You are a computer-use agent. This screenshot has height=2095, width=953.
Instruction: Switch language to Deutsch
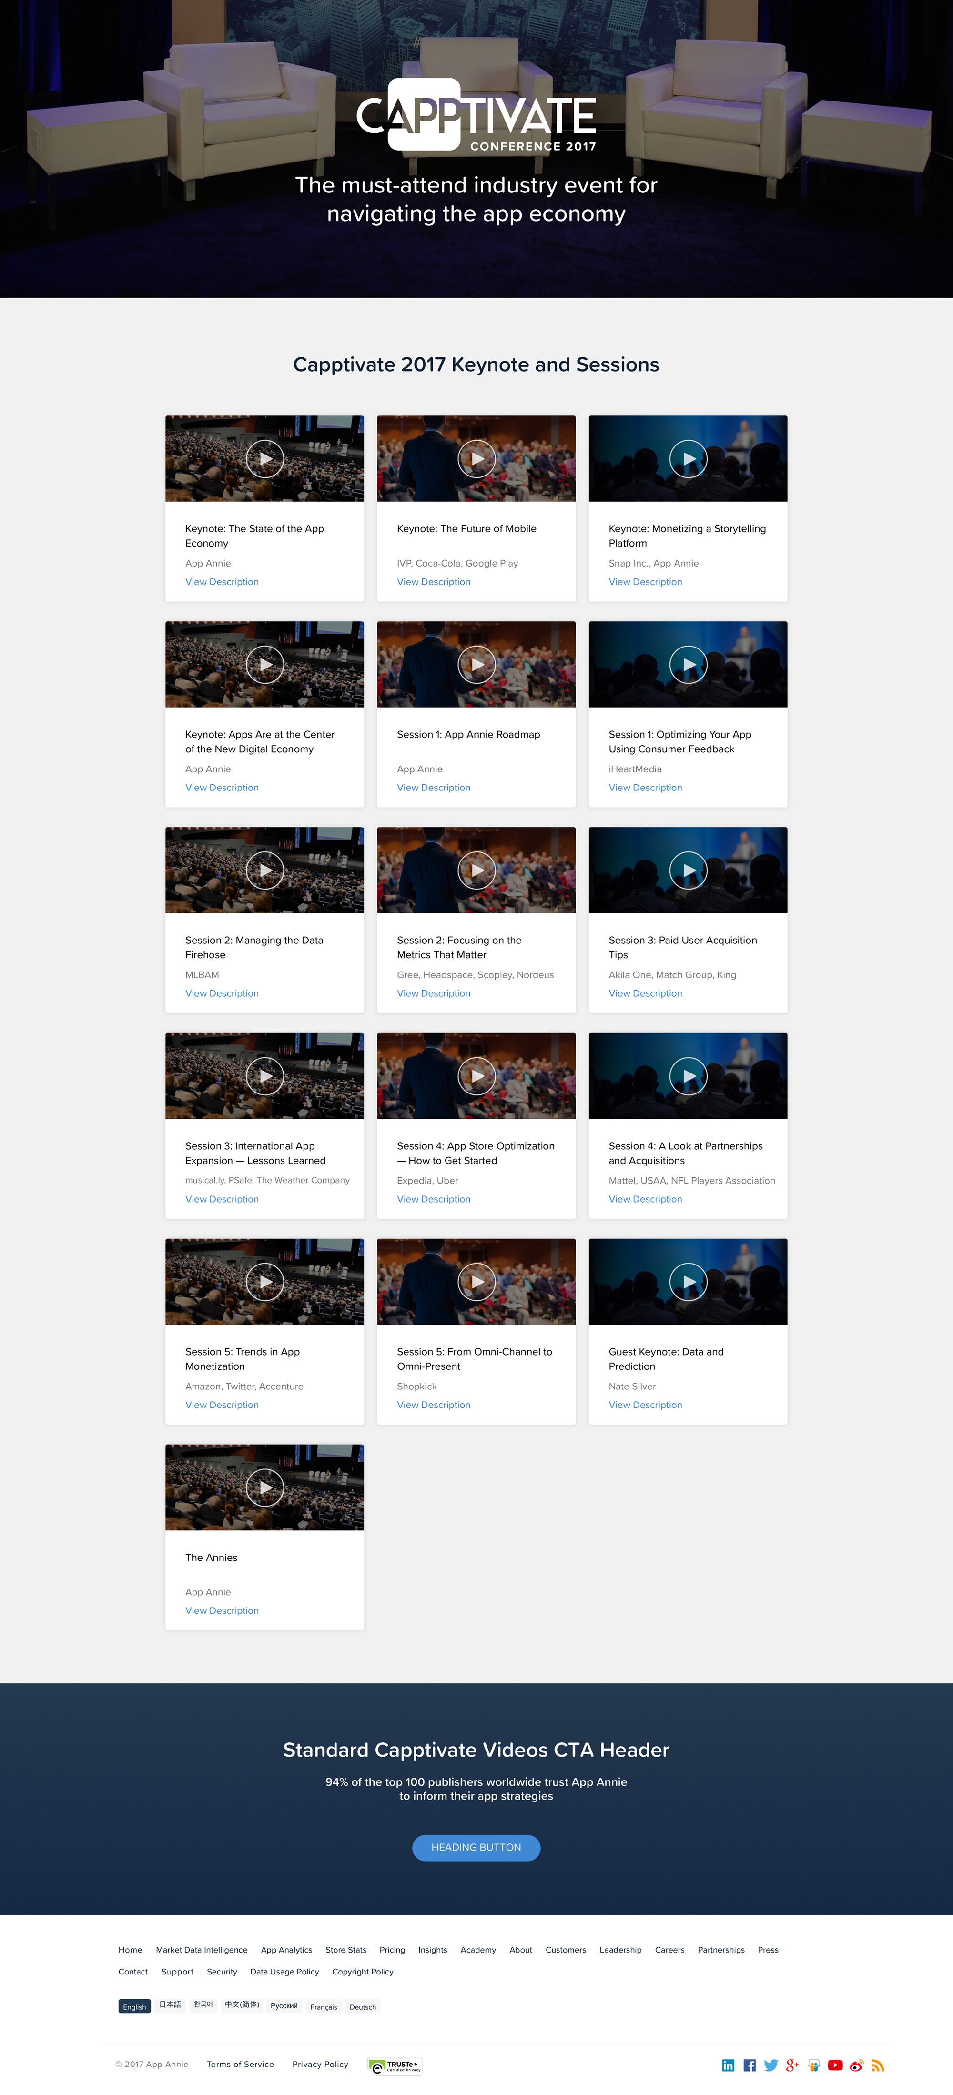pos(363,2006)
